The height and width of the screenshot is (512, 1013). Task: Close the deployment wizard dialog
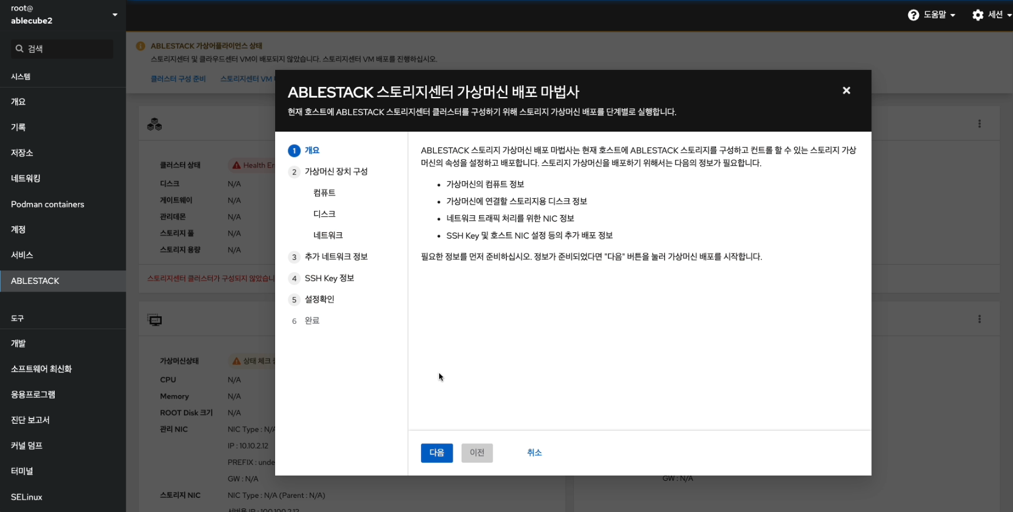click(846, 91)
